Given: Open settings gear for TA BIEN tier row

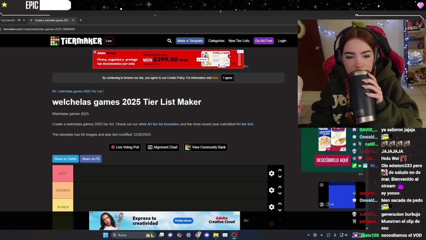Looking at the screenshot, I should click(x=272, y=207).
